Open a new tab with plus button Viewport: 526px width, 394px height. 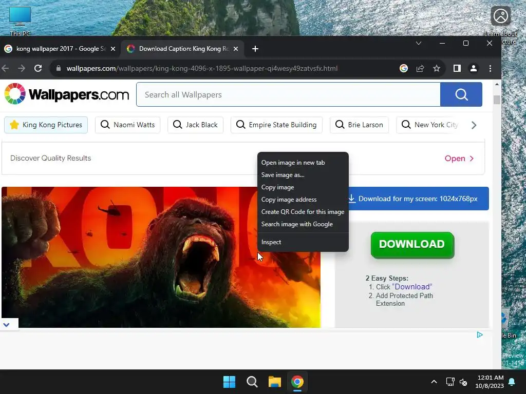(255, 49)
